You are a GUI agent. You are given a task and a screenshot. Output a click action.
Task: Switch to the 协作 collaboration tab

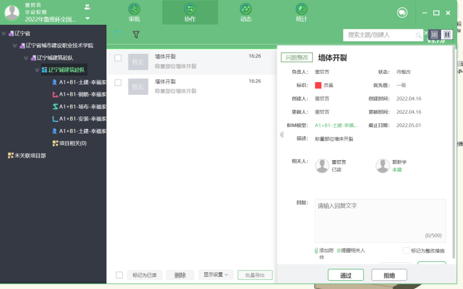(x=190, y=12)
